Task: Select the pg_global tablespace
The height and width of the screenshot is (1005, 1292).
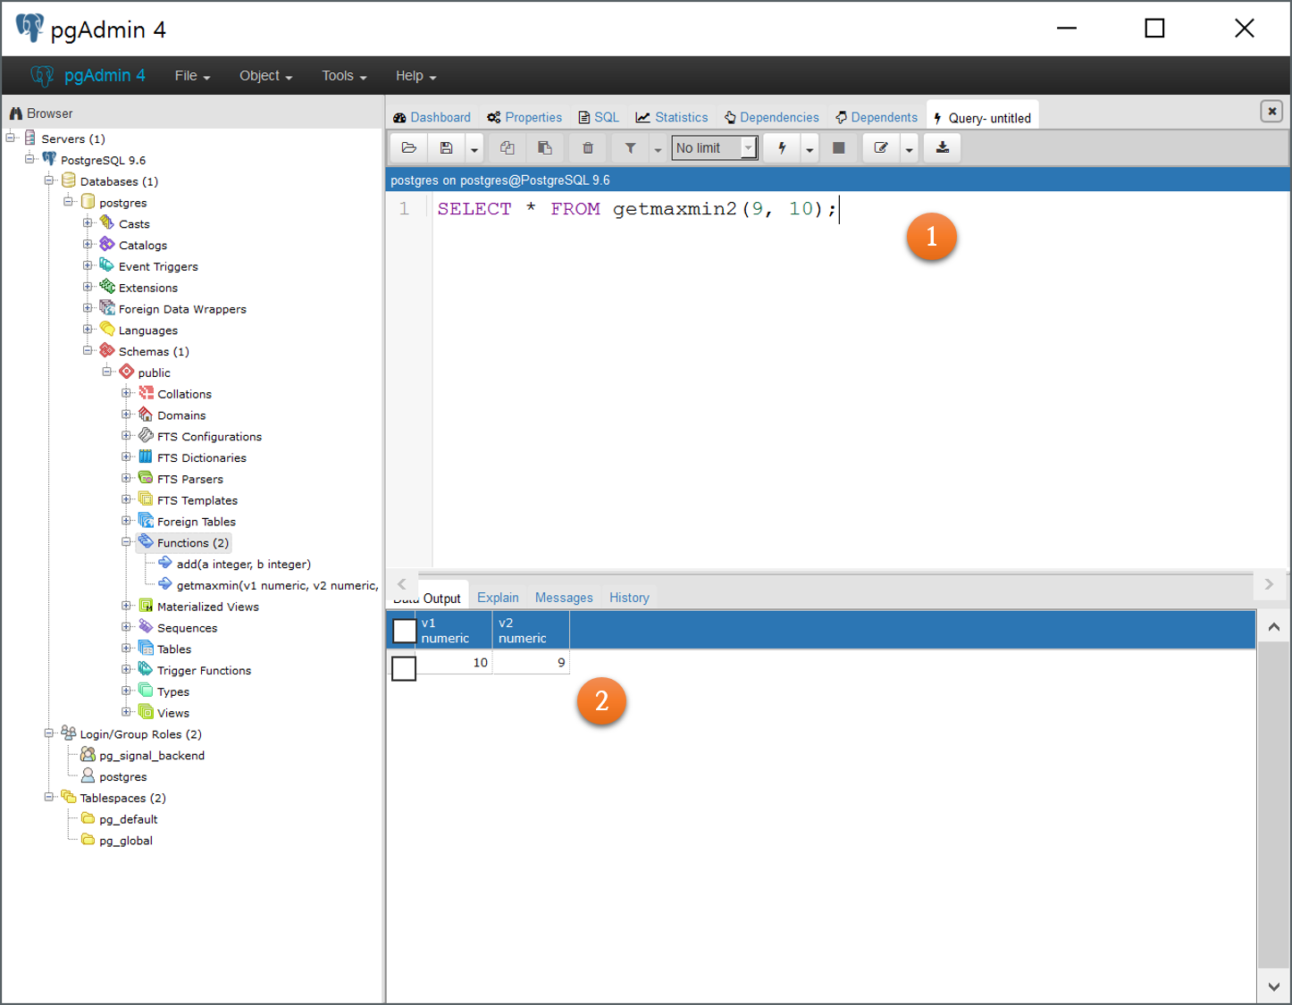Action: point(125,841)
